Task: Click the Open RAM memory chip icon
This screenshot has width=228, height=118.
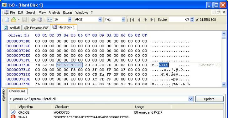Action: click(33, 20)
